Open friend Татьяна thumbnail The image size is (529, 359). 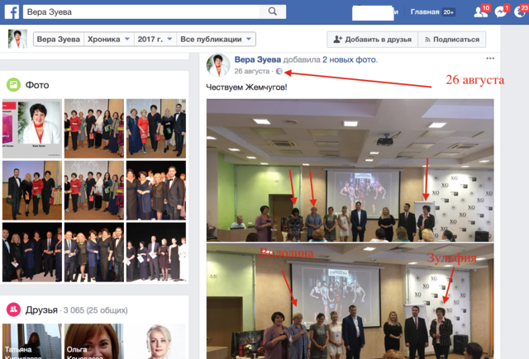[x=32, y=341]
